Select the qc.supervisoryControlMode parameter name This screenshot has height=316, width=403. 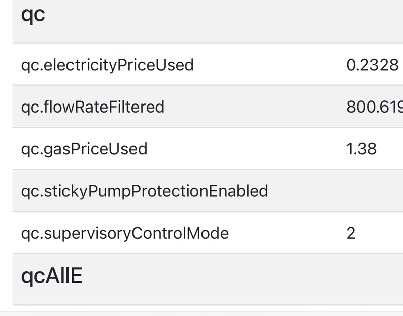coord(125,233)
